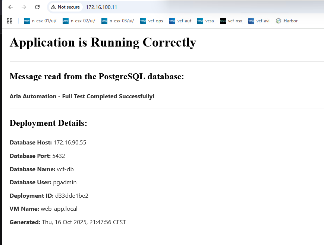Click the browser forward arrow

click(x=24, y=7)
